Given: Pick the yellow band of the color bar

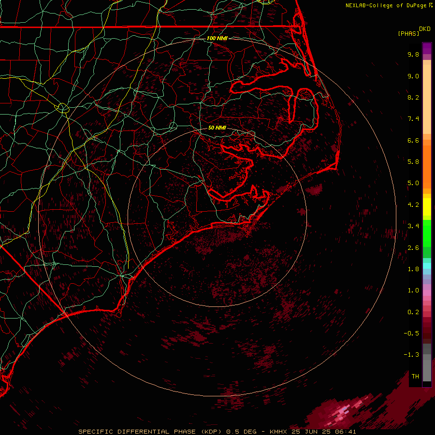Looking at the screenshot, I should tap(427, 207).
